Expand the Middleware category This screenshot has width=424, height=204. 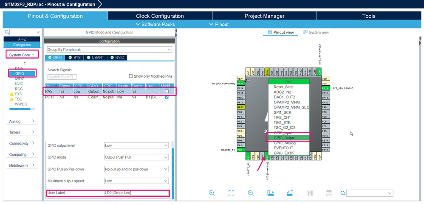point(22,165)
